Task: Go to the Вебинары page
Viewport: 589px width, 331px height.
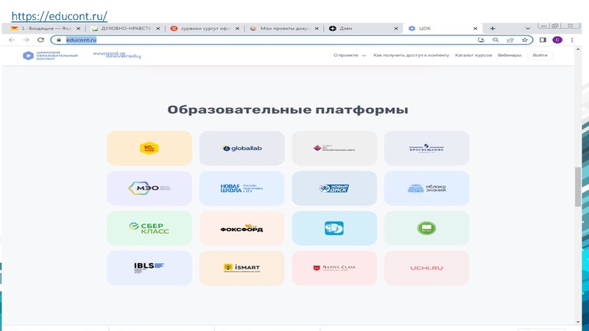Action: [509, 55]
